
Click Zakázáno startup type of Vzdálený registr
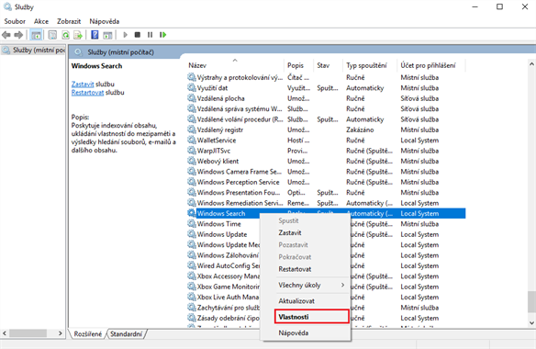[x=360, y=129]
